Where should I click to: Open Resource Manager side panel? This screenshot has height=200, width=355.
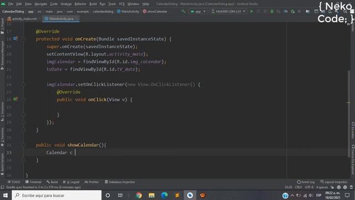click(2, 55)
